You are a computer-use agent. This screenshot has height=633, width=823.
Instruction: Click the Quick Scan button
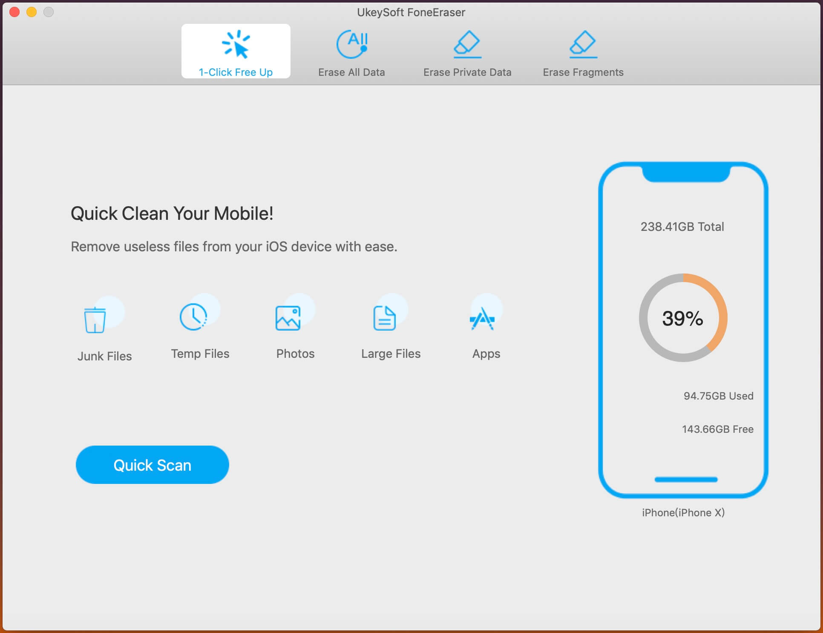tap(152, 465)
